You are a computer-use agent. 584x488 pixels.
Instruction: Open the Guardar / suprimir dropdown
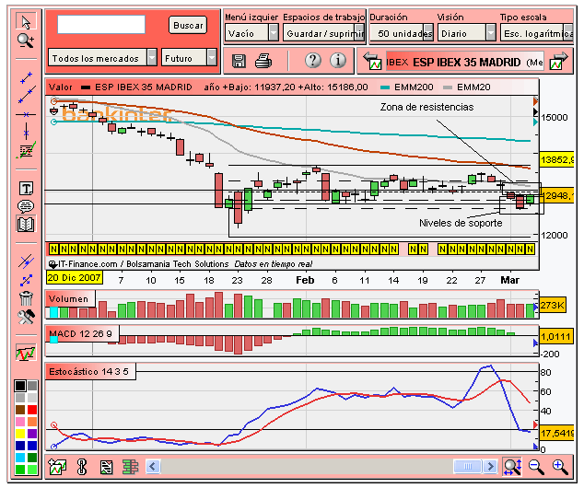coord(323,33)
